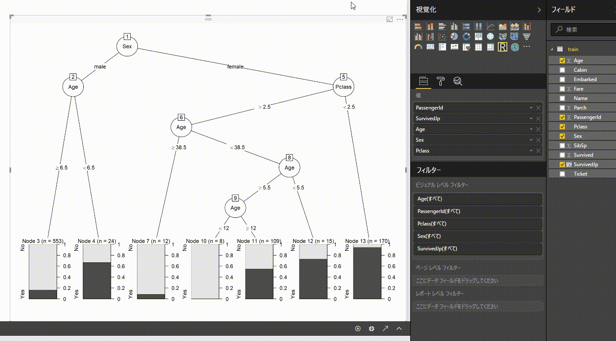Select the card (123) visual
The width and height of the screenshot is (616, 341).
pos(430,47)
